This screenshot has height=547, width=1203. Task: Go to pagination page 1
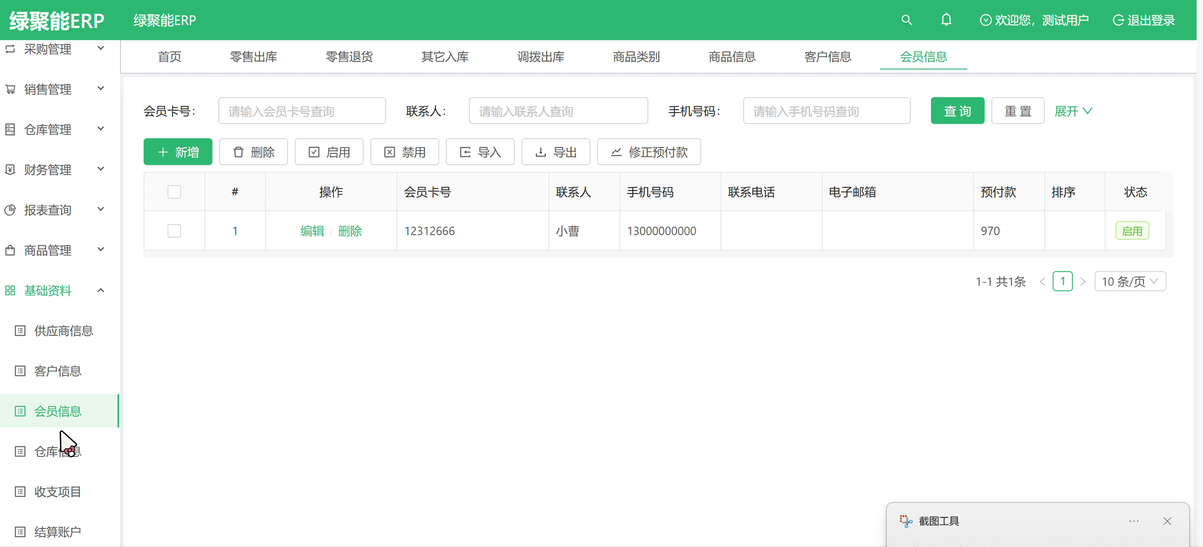click(x=1063, y=281)
